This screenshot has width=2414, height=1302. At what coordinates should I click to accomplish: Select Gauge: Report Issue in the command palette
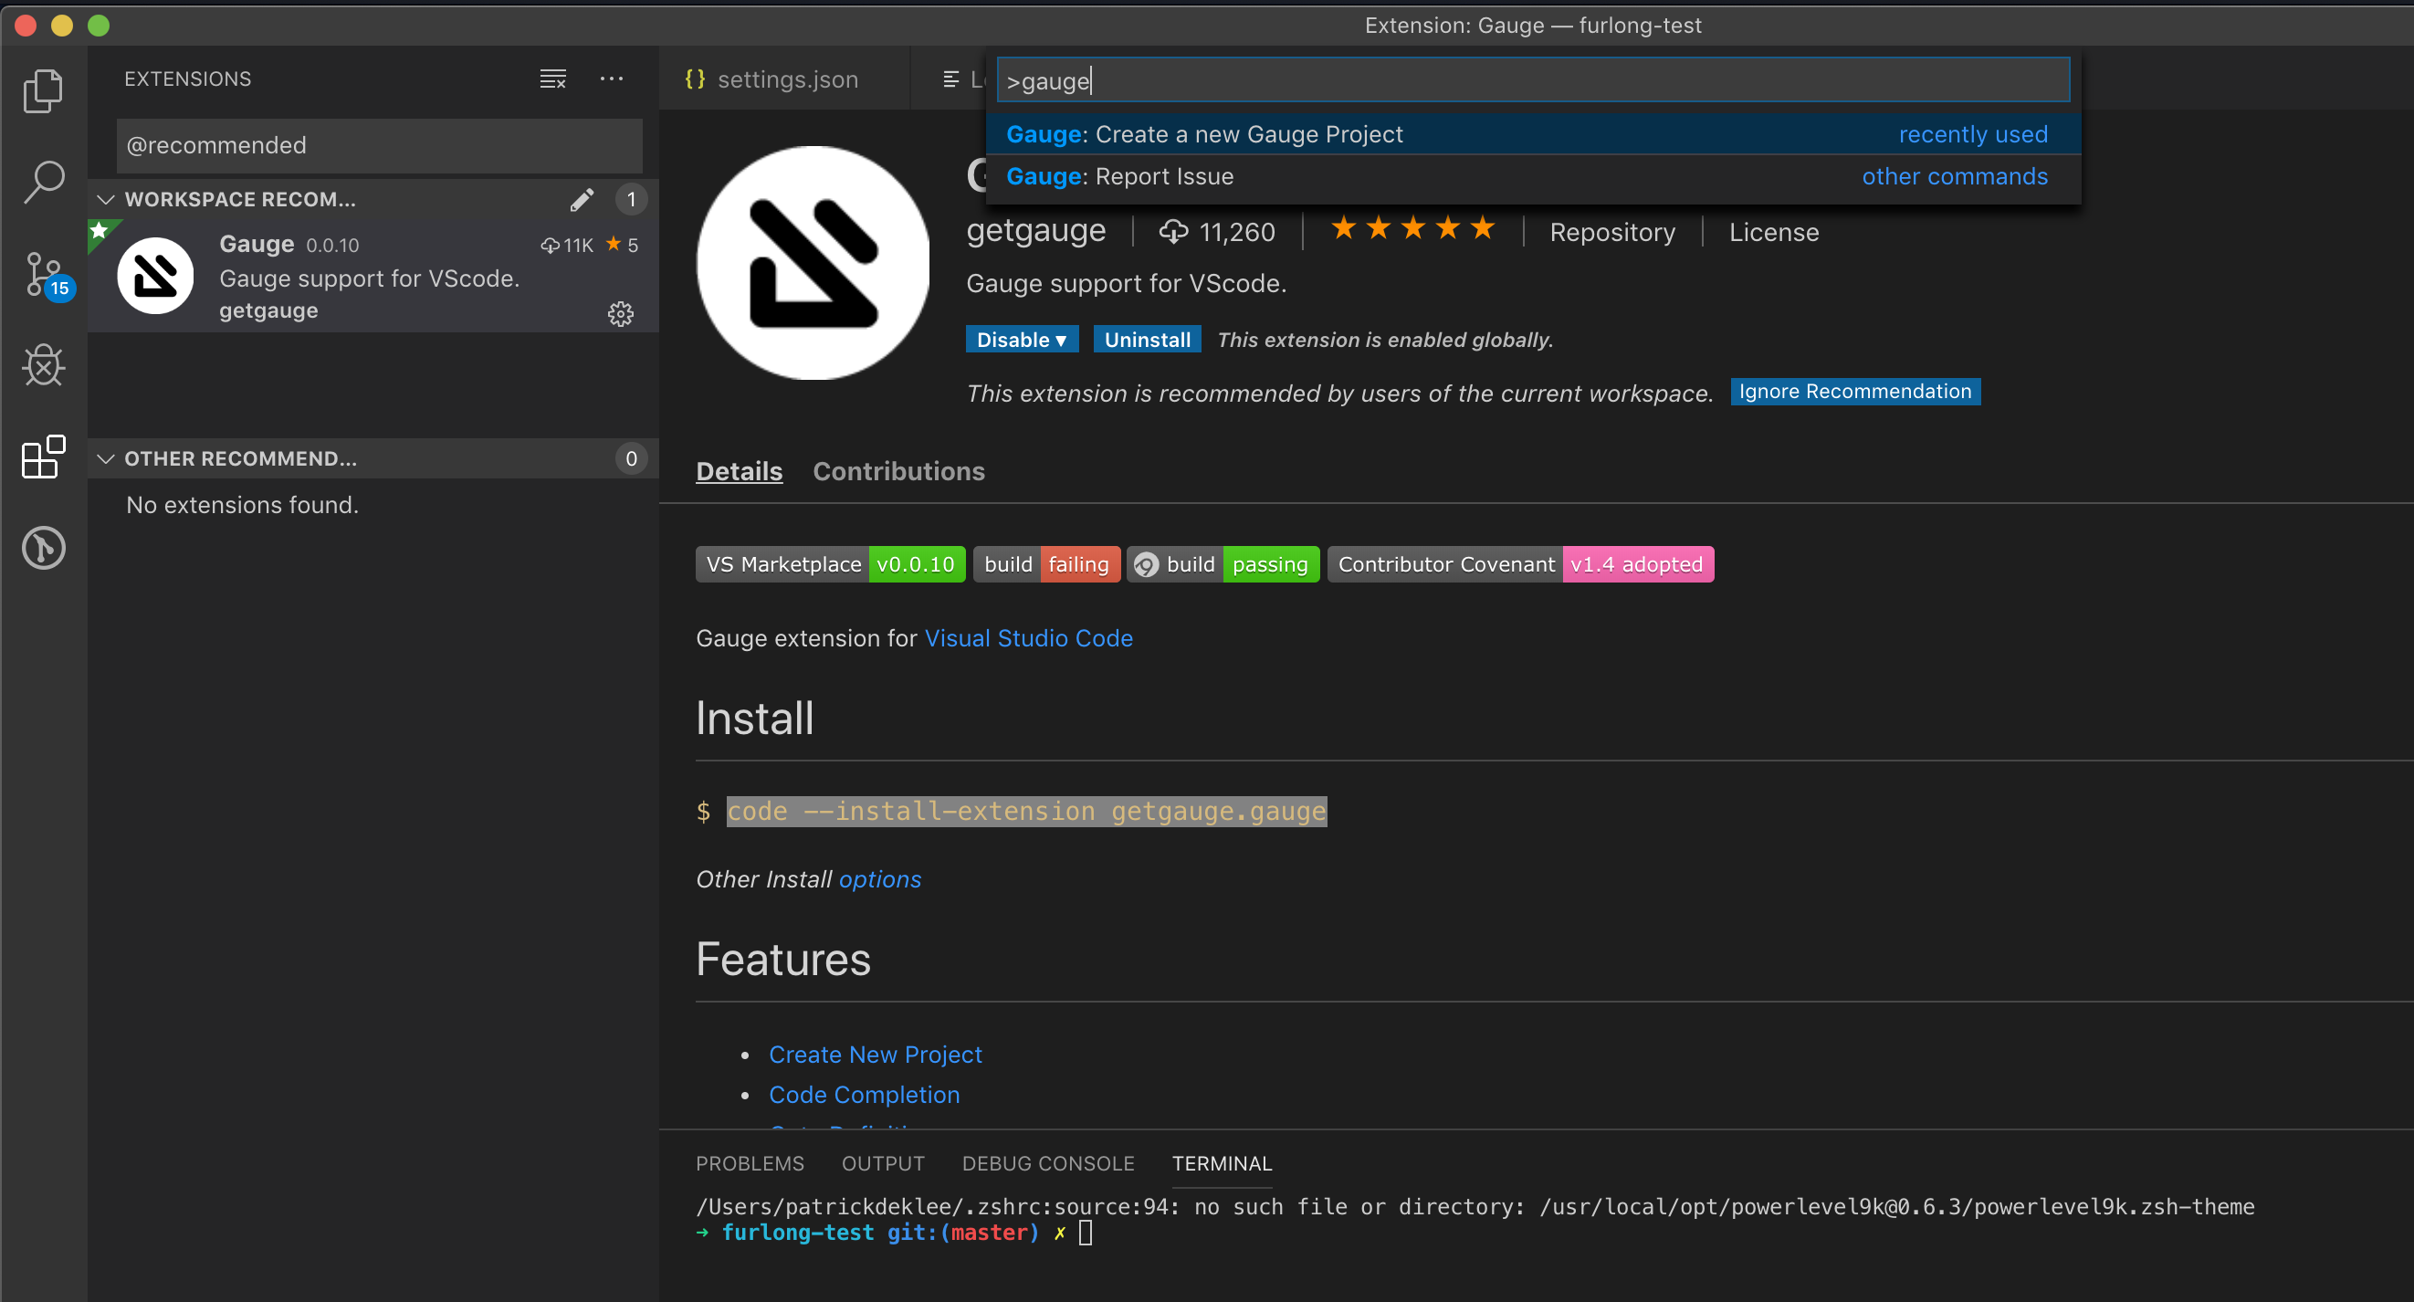(1120, 176)
